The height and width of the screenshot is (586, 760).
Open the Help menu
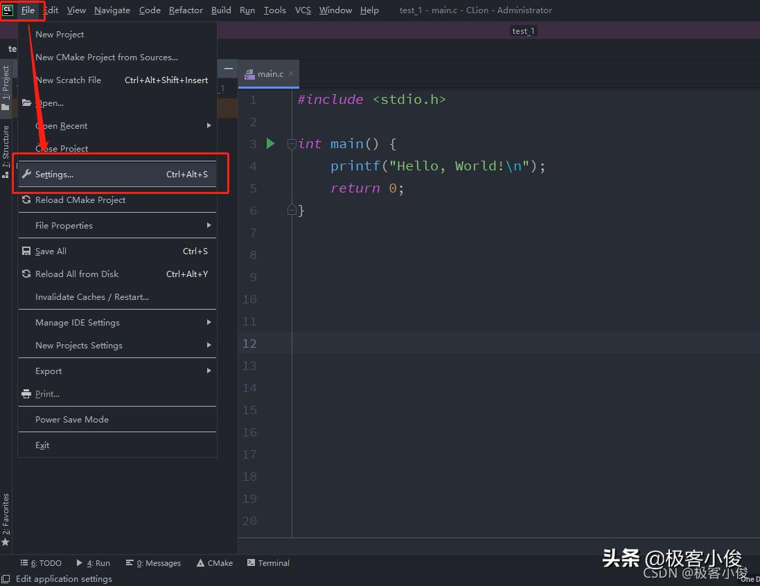pos(369,10)
